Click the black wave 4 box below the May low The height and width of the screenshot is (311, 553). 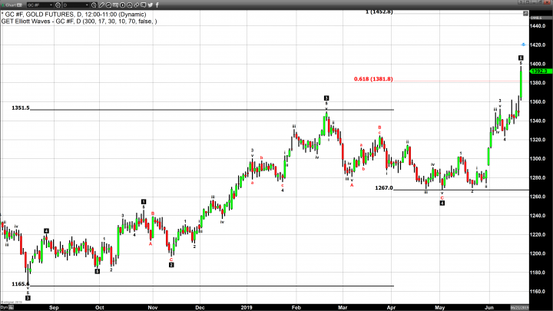coord(442,203)
